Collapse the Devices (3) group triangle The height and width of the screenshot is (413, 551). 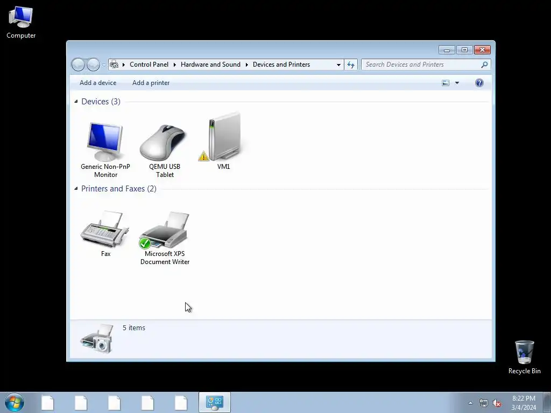[76, 102]
